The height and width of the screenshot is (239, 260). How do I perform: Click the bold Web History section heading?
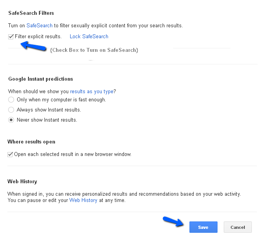click(x=22, y=182)
